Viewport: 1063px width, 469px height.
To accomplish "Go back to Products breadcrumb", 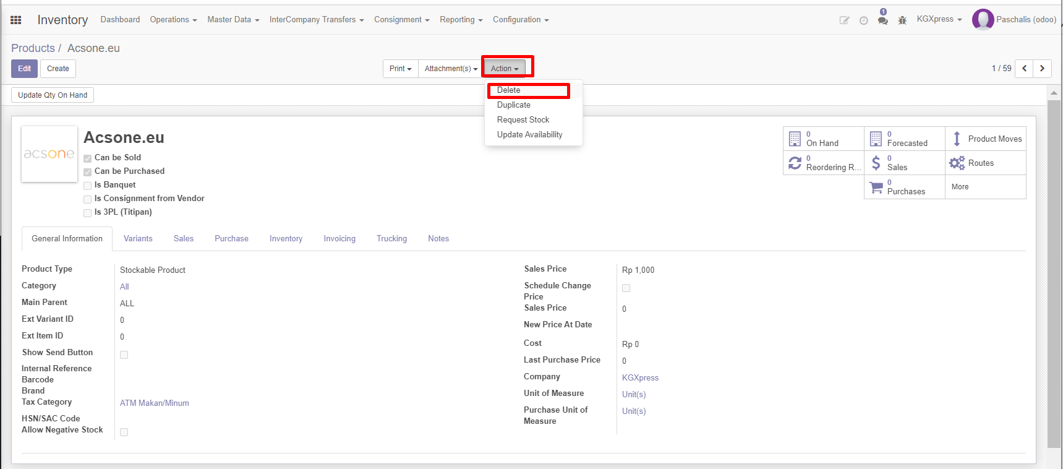I will tap(33, 48).
